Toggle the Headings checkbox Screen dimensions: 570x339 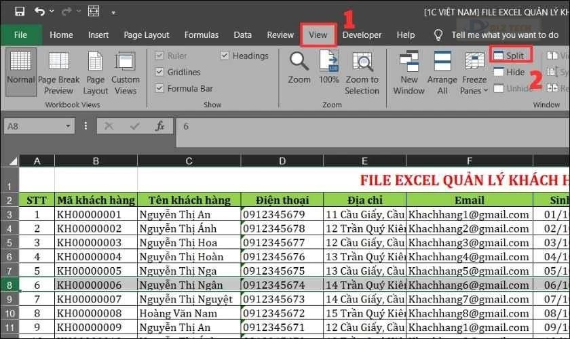(225, 56)
